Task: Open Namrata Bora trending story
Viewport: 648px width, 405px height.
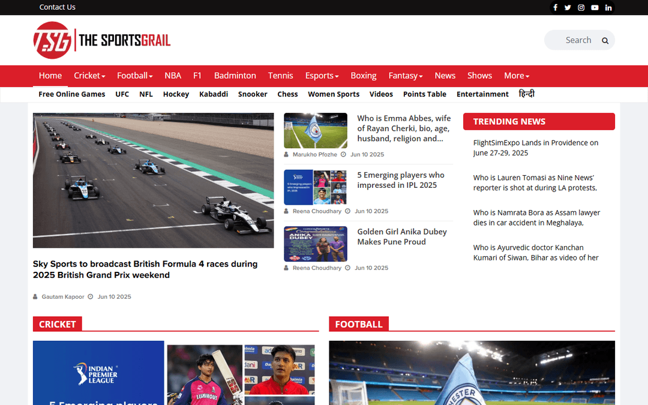Action: 536,218
